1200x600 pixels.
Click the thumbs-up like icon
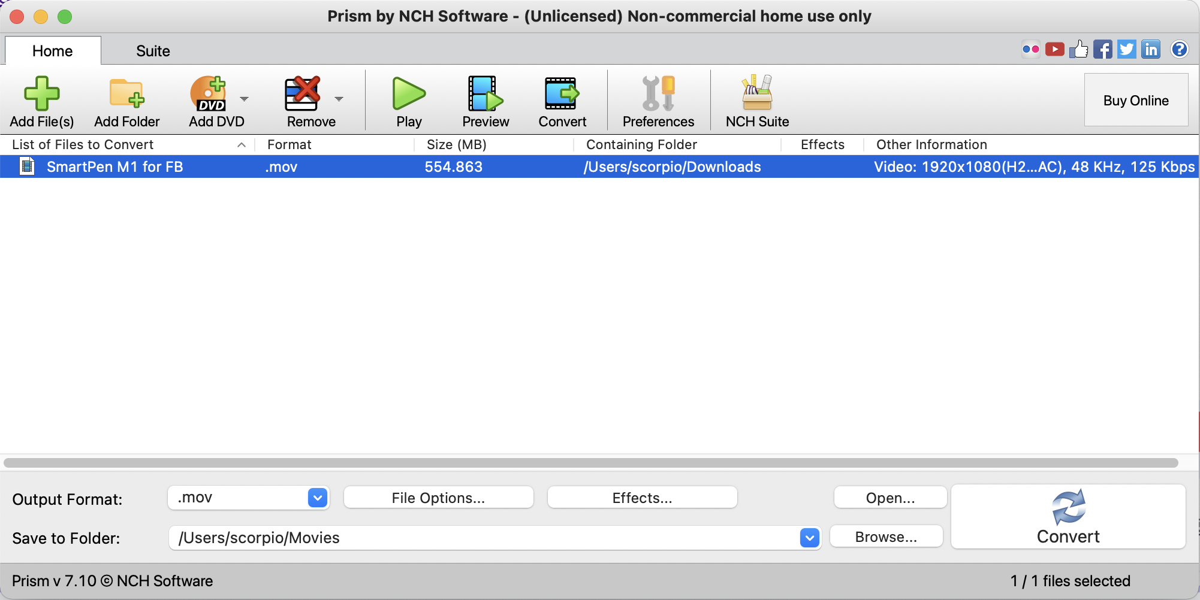pyautogui.click(x=1079, y=49)
